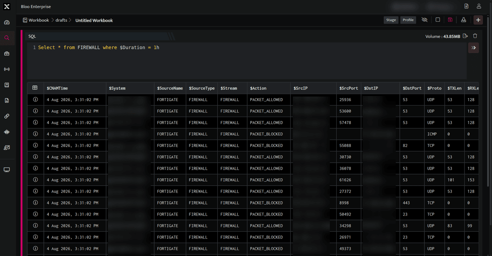The height and width of the screenshot is (256, 492).
Task: Save the workbook with pink disk icon
Action: click(450, 20)
